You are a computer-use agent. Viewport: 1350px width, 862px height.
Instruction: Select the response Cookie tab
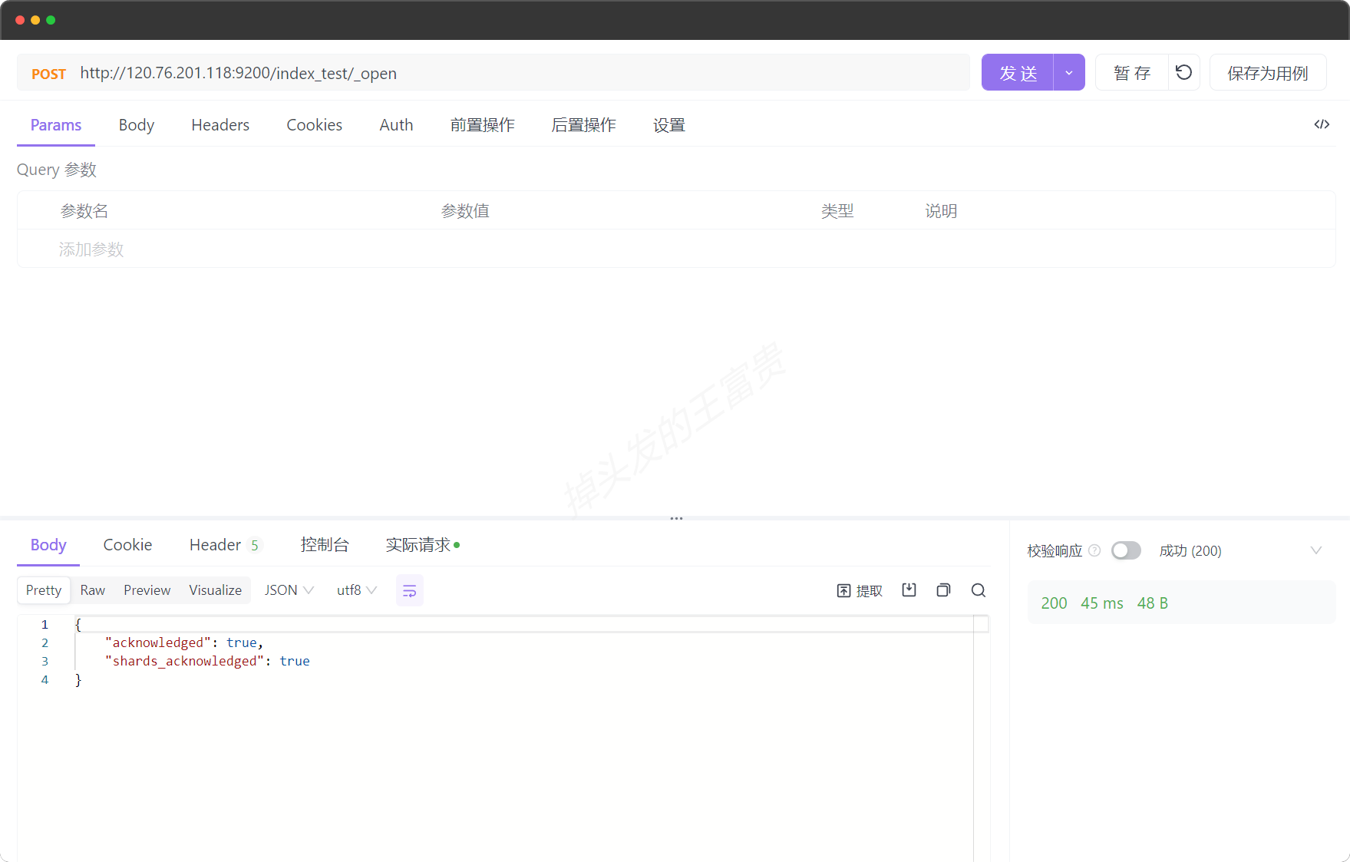[x=127, y=545]
